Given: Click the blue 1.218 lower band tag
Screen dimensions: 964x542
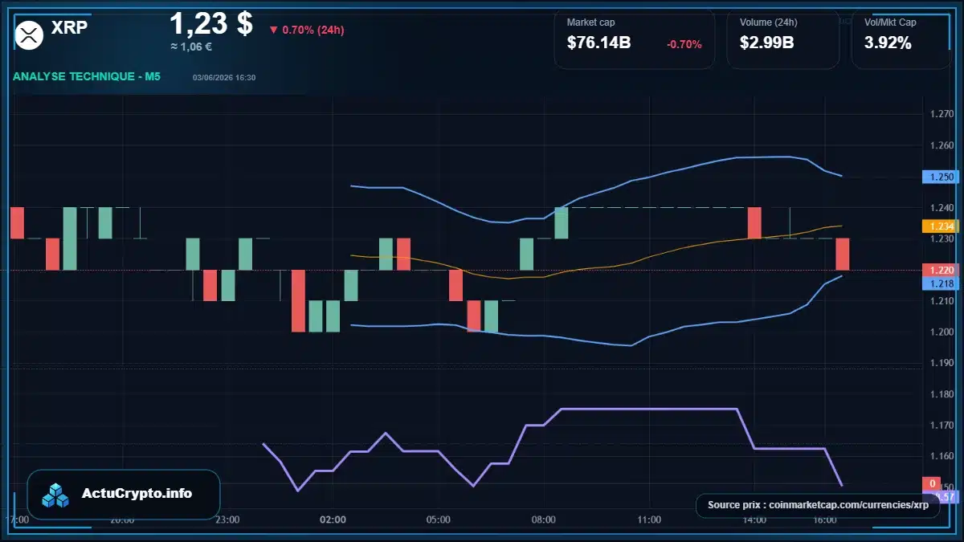Looking at the screenshot, I should click(941, 283).
